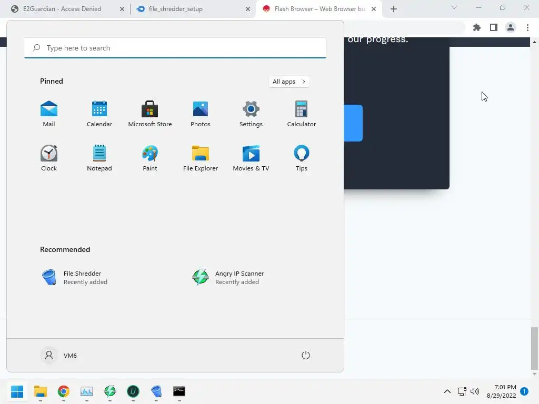Click the scrollbar down arrow
This screenshot has height=404, width=539.
[x=534, y=374]
